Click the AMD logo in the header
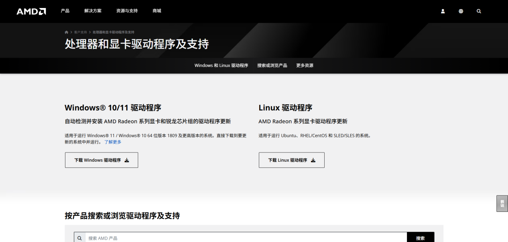Image resolution: width=508 pixels, height=242 pixels. (x=31, y=11)
